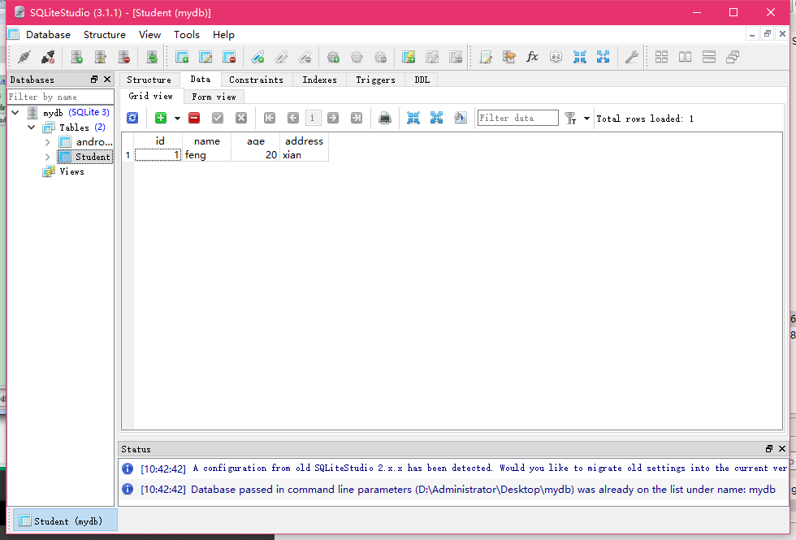The image size is (796, 540).
Task: Close the Databases panel
Action: (107, 80)
